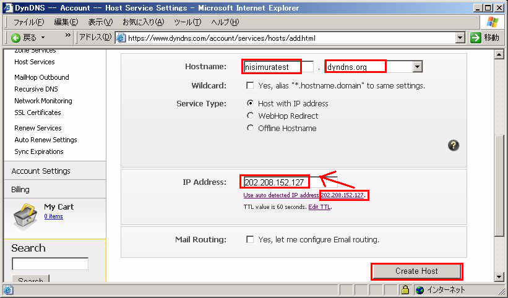Select WebHop Redirect service type
Viewport: 508px width, 298px height.
click(250, 116)
